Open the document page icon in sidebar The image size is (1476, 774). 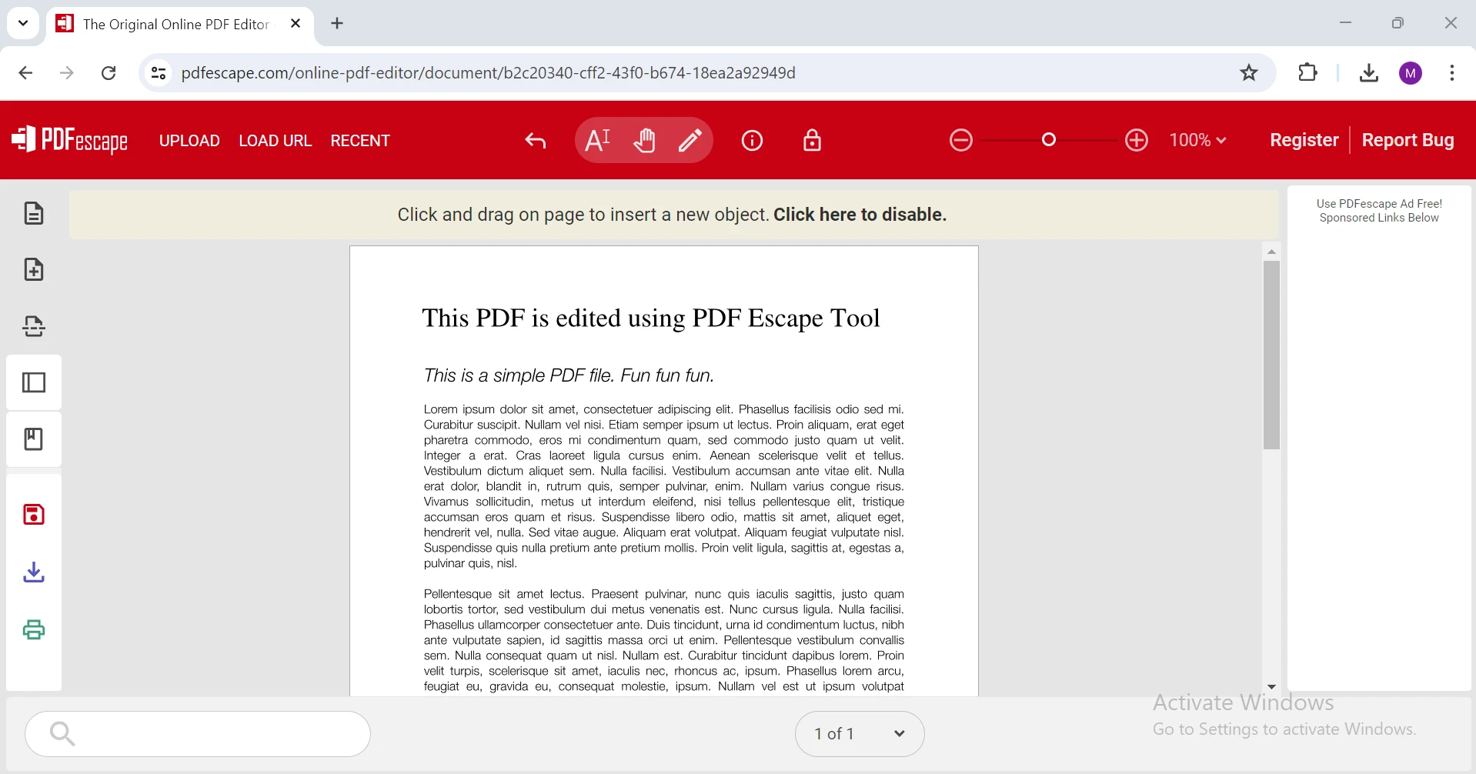[x=34, y=213]
